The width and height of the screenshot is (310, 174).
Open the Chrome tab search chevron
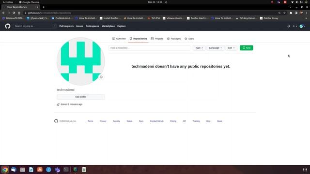pos(290,7)
